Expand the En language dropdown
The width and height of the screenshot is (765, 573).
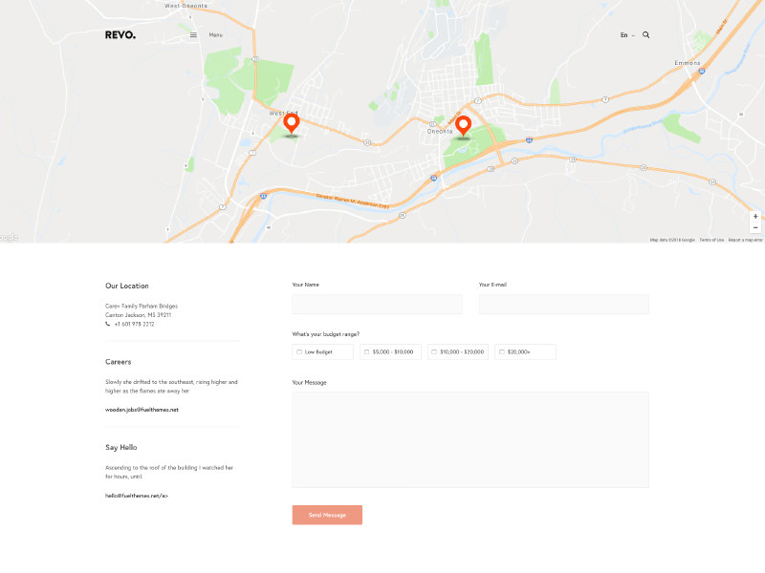click(x=626, y=35)
